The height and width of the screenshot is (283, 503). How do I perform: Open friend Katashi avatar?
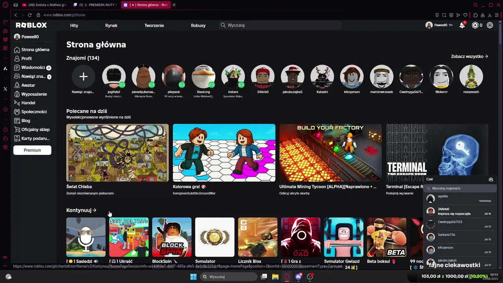pos(322,77)
